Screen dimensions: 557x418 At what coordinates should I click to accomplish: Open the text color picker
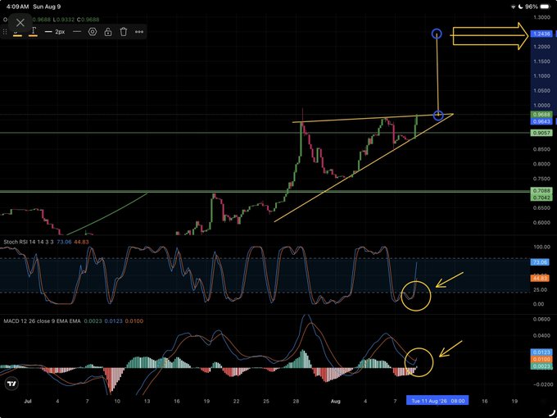click(x=34, y=32)
